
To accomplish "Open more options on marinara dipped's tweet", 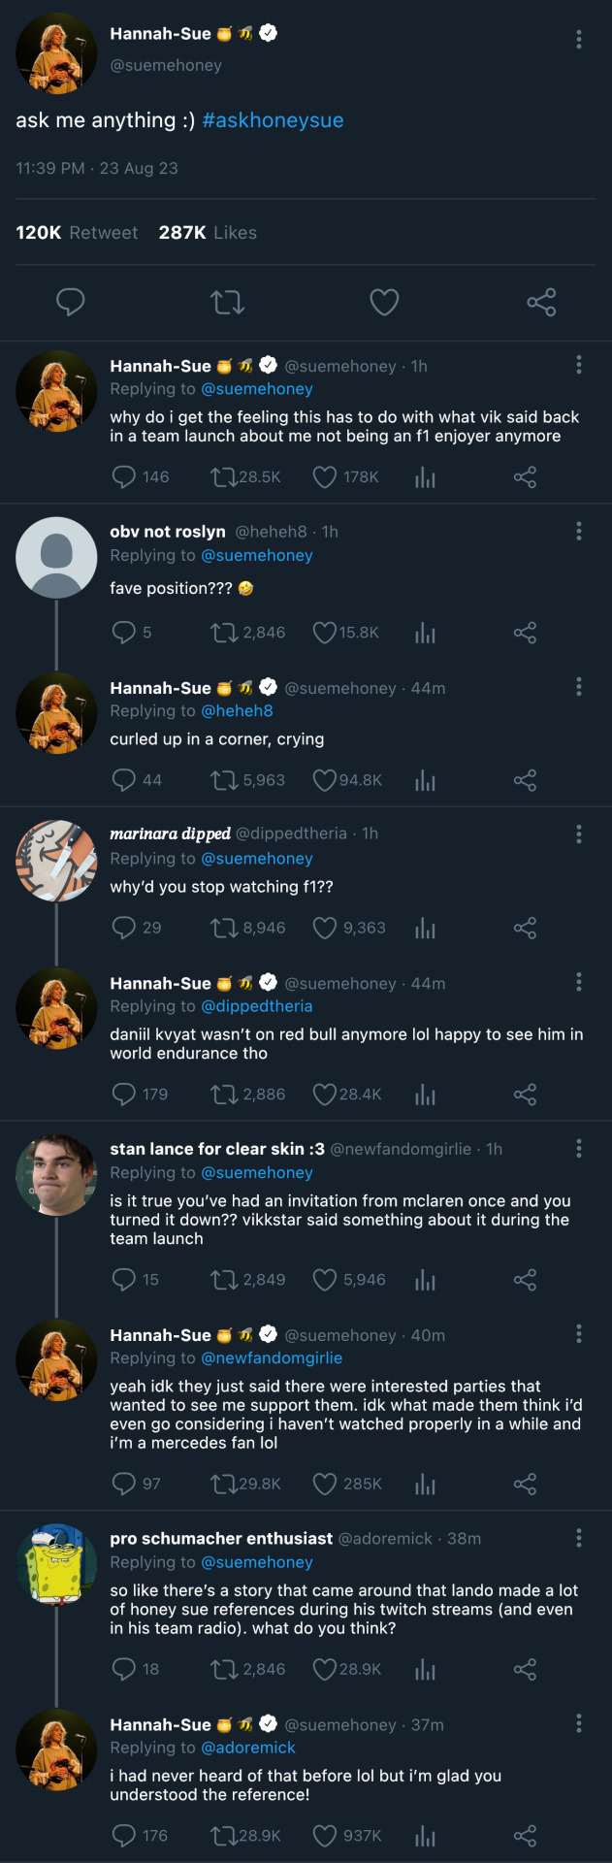I will (x=579, y=833).
